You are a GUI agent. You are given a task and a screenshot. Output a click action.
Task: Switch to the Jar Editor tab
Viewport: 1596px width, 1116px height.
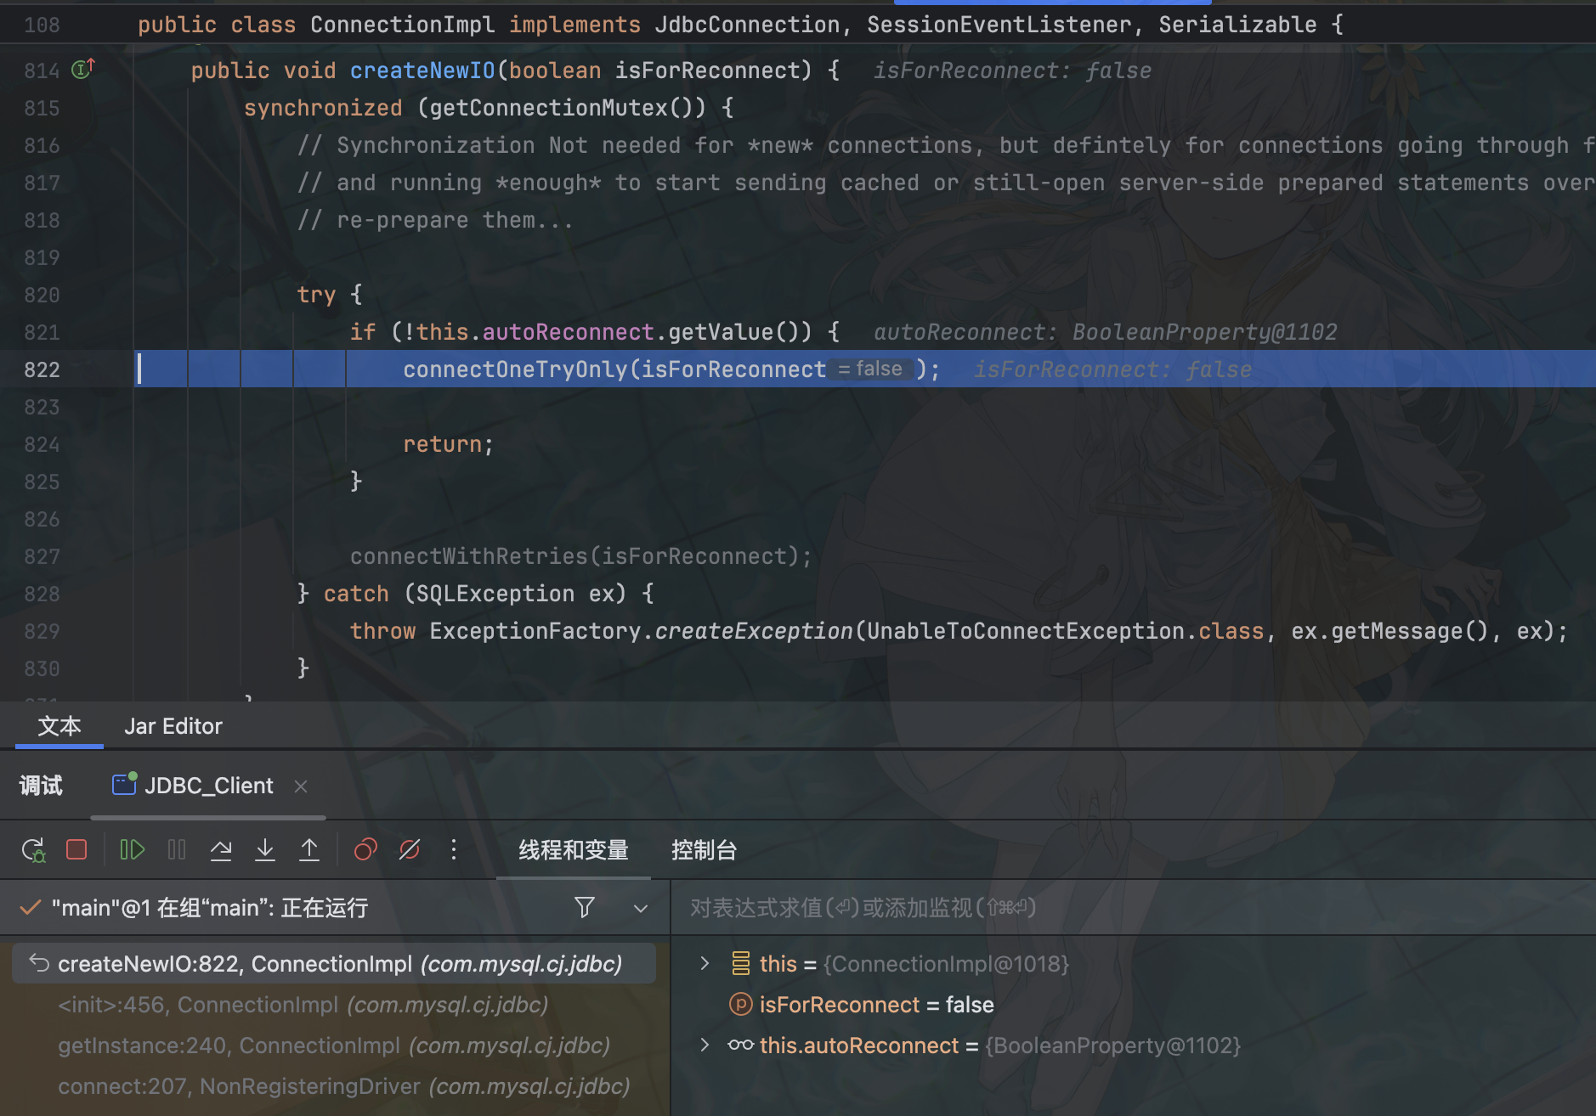173,726
